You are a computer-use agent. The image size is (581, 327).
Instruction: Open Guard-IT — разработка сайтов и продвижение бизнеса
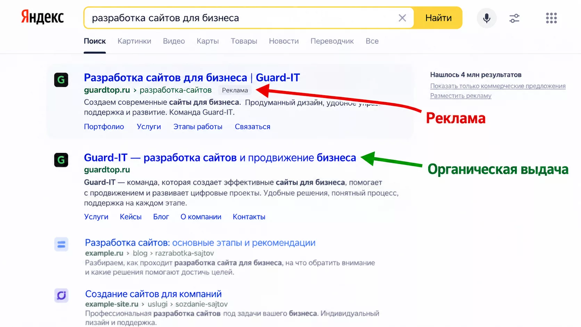click(x=220, y=158)
